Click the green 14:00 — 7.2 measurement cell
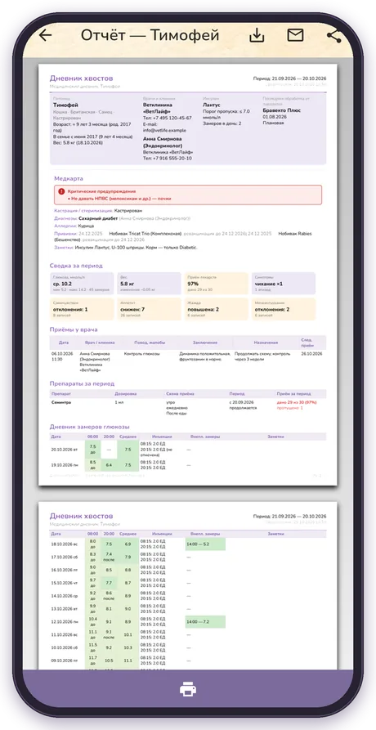Image resolution: width=376 pixels, height=730 pixels. [205, 621]
